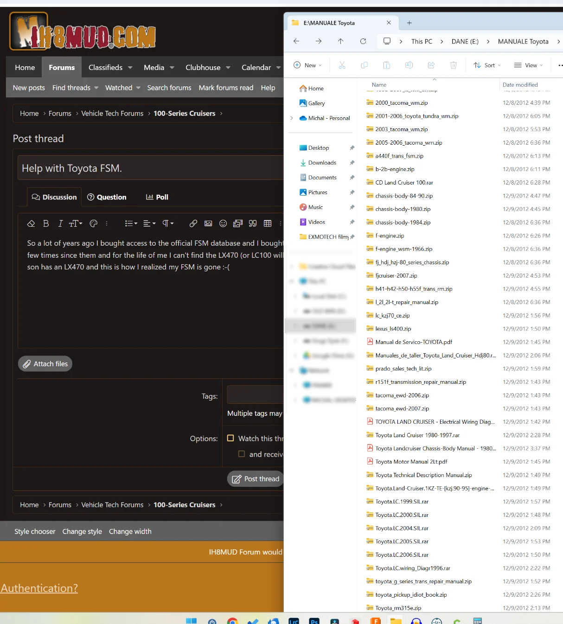Open the New dropdown in Explorer
Viewport: 563px width, 624px height.
307,65
